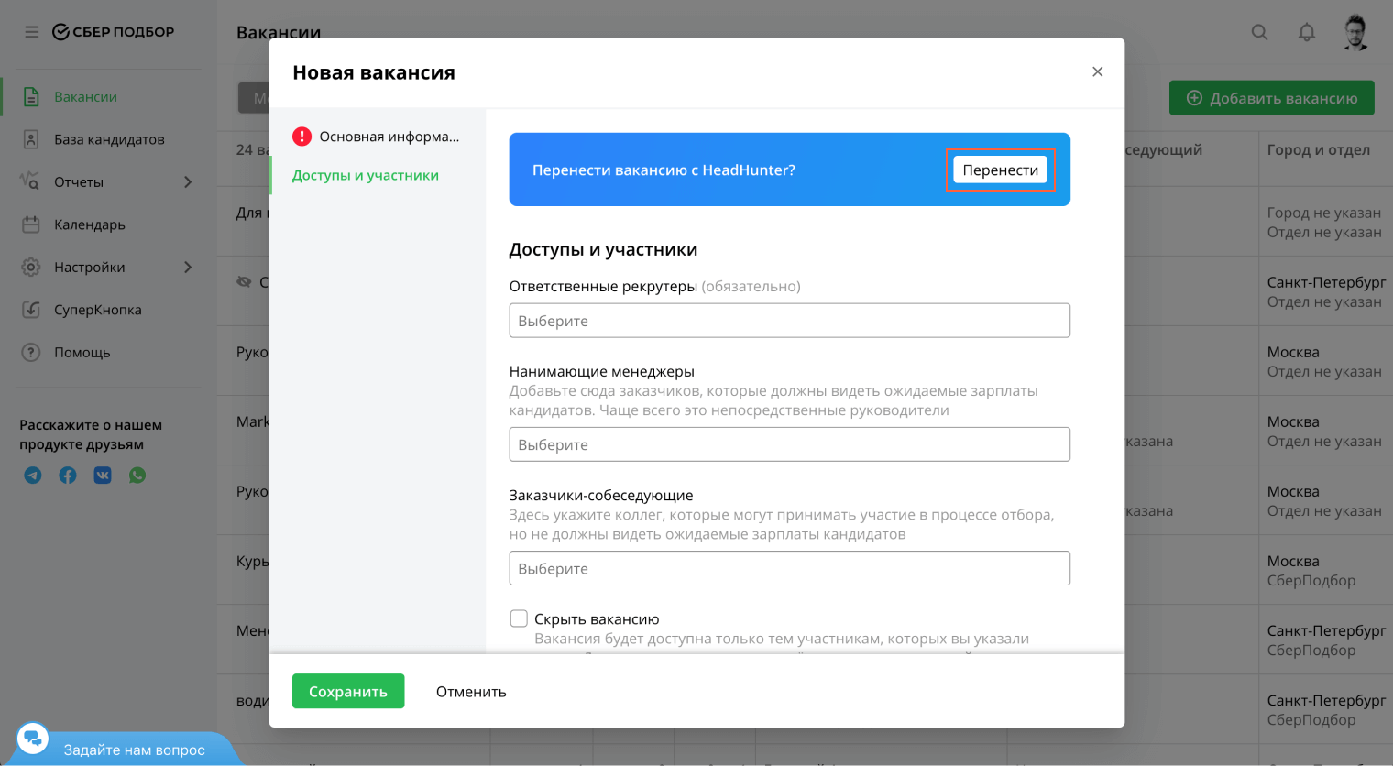Open the chat bubble support icon
Screen dimensions: 1393x766
33,739
